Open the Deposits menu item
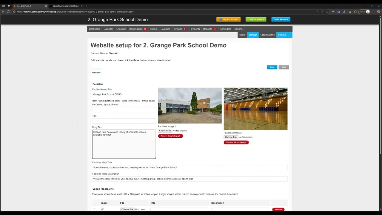Image resolution: width=382 pixels, height=215 pixels. (x=210, y=29)
